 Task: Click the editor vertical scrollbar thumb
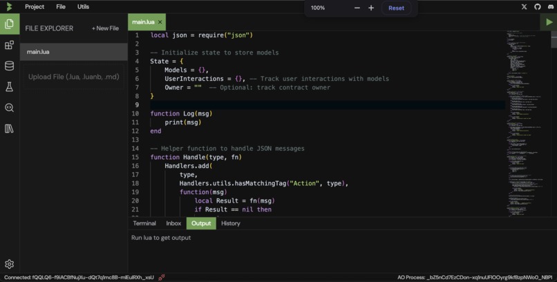pyautogui.click(x=554, y=39)
